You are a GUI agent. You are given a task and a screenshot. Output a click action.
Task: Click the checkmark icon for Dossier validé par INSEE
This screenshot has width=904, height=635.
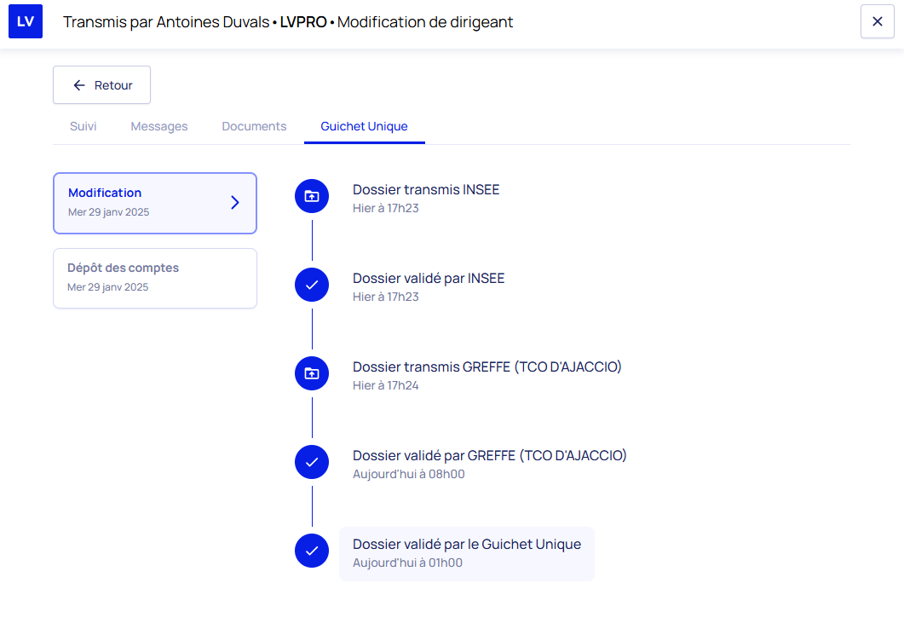312,285
